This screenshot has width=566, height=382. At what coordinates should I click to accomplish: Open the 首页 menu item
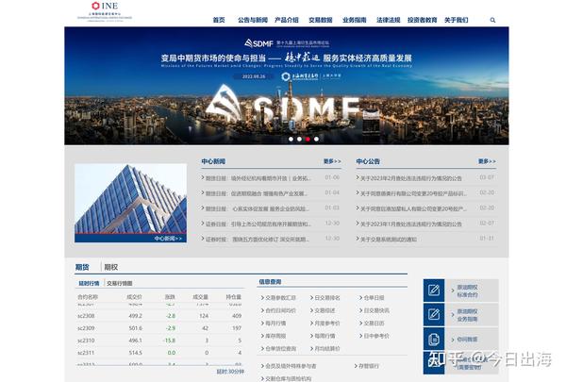click(x=219, y=20)
